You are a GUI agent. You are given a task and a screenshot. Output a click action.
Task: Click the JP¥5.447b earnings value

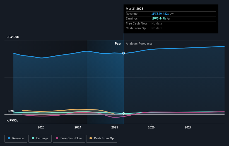pyautogui.click(x=159, y=18)
